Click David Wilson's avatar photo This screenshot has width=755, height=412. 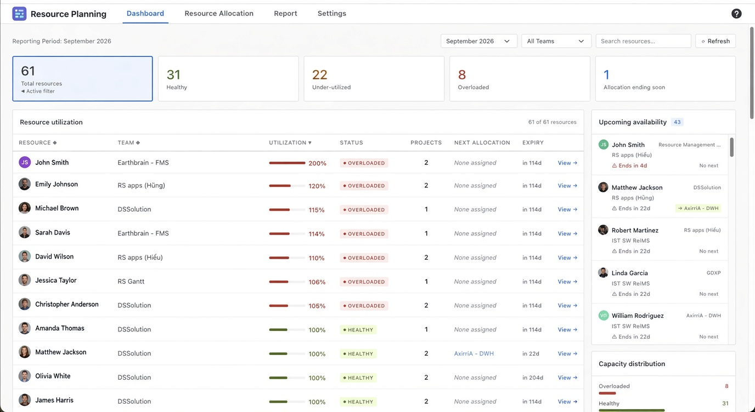pyautogui.click(x=25, y=256)
